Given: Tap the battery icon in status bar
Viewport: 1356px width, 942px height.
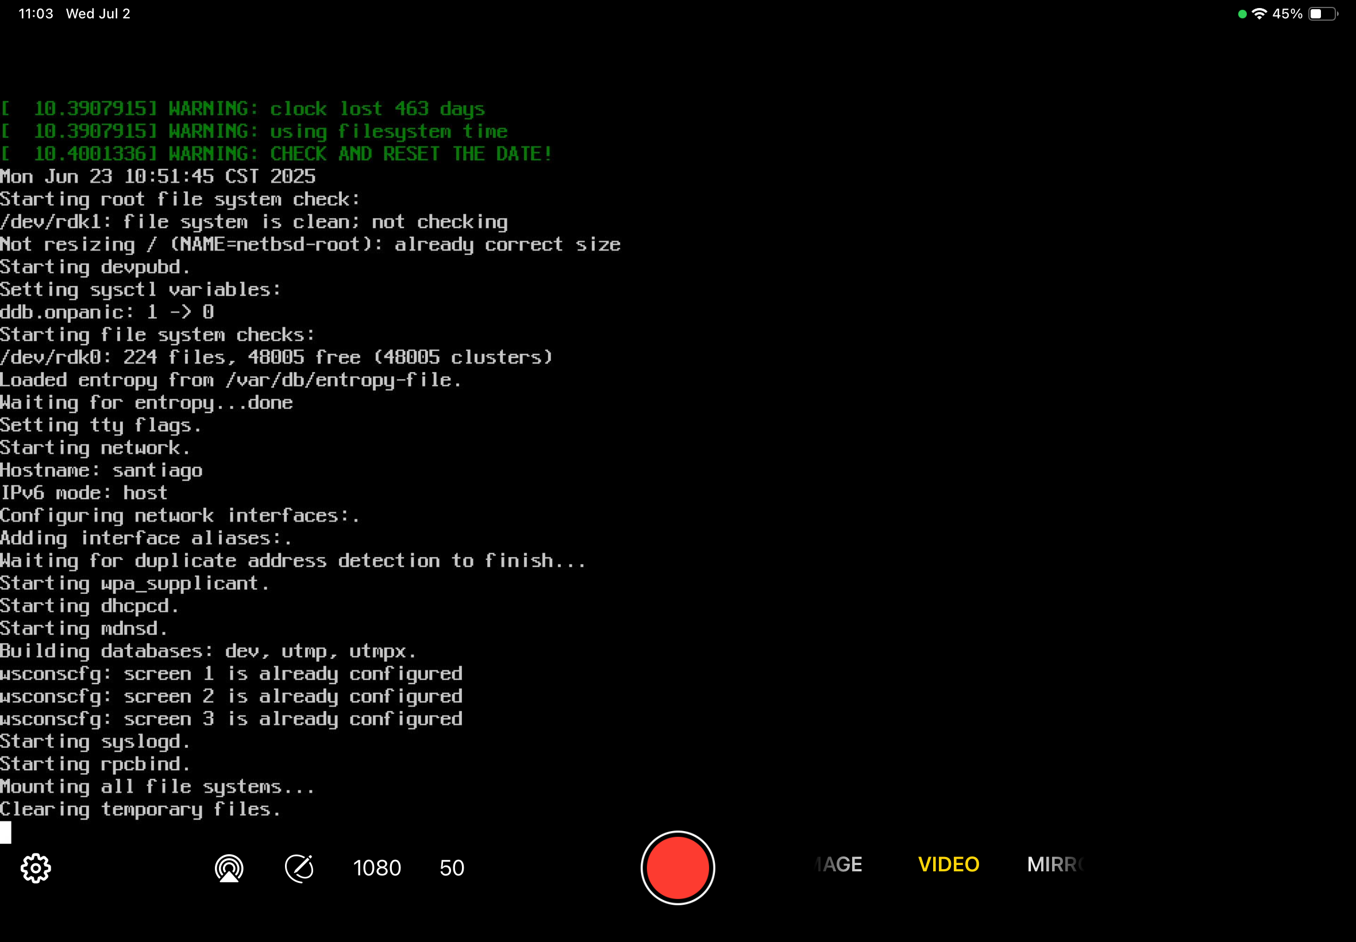Looking at the screenshot, I should pos(1323,14).
